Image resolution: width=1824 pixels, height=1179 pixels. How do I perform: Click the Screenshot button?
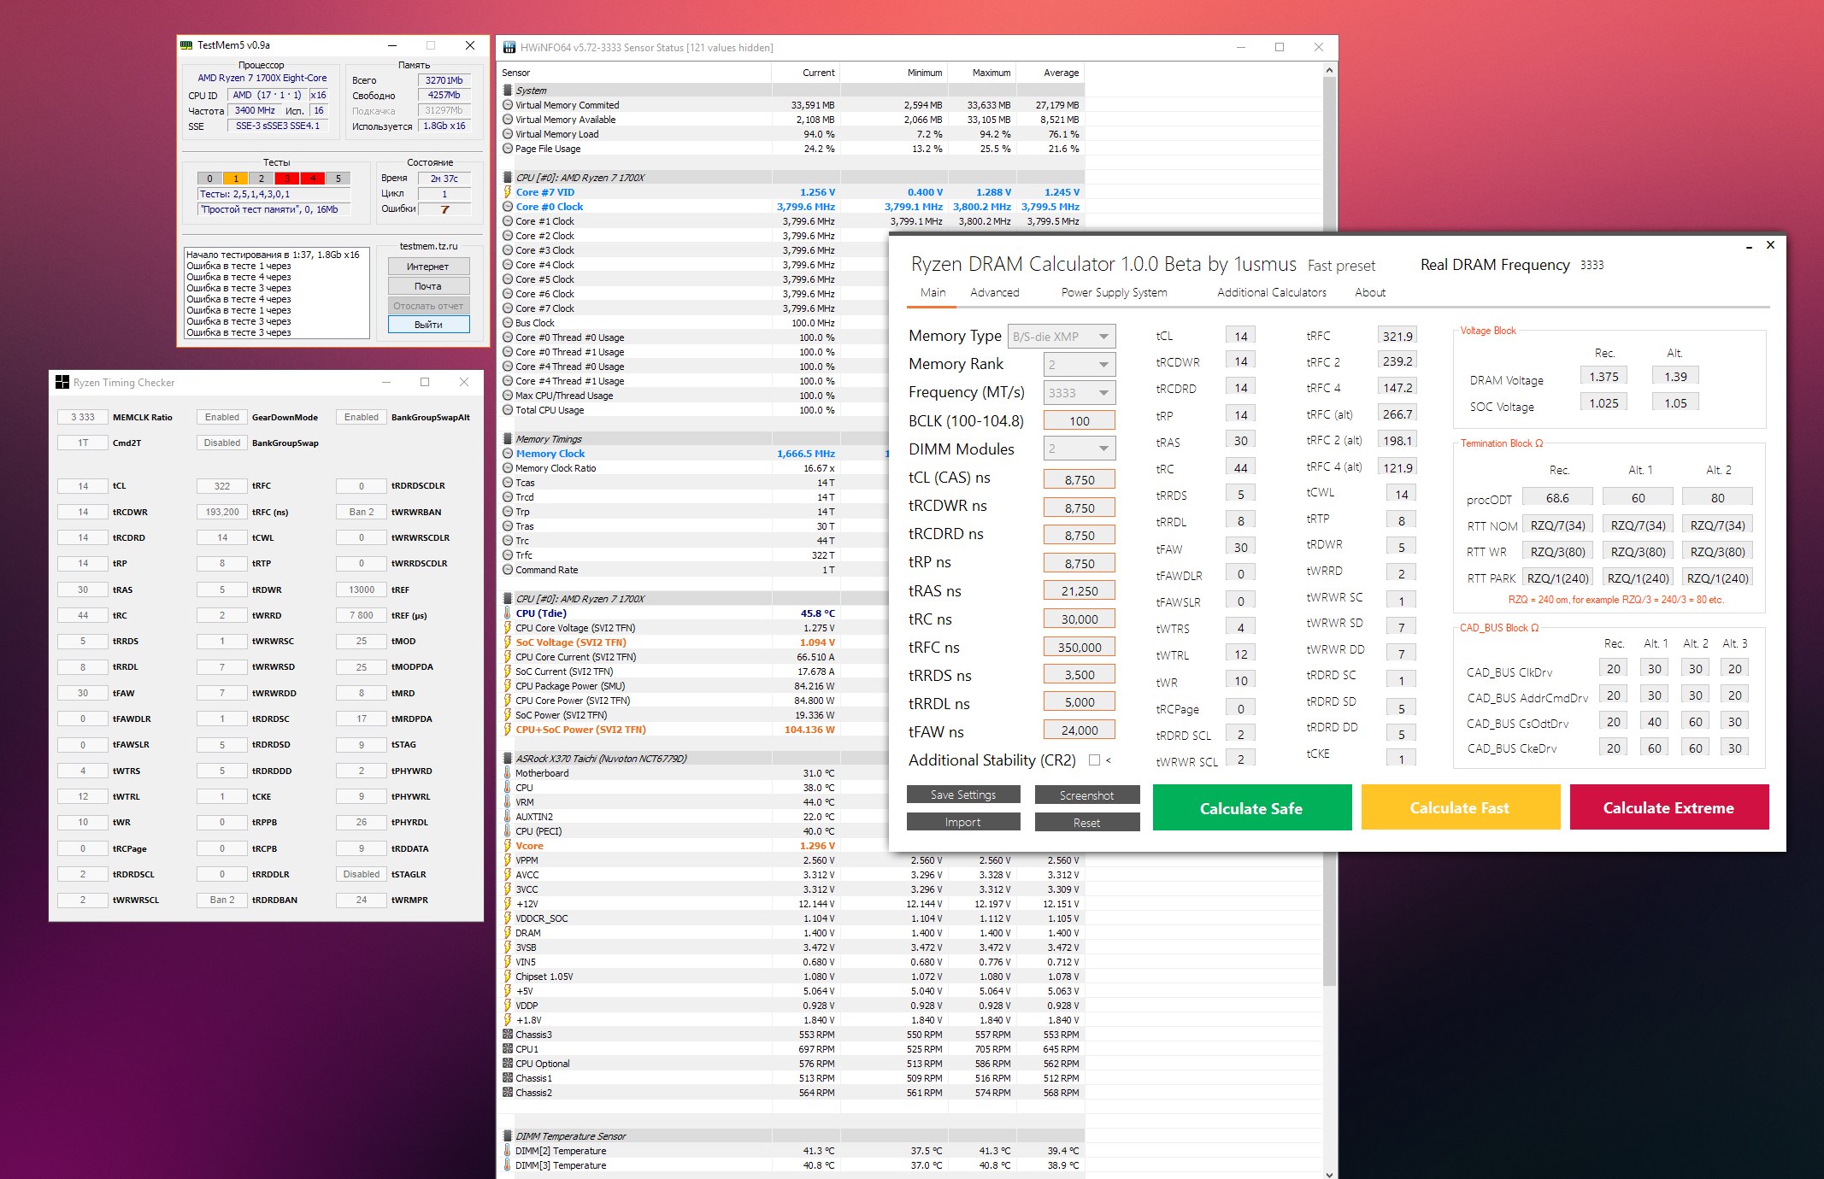(x=1086, y=795)
